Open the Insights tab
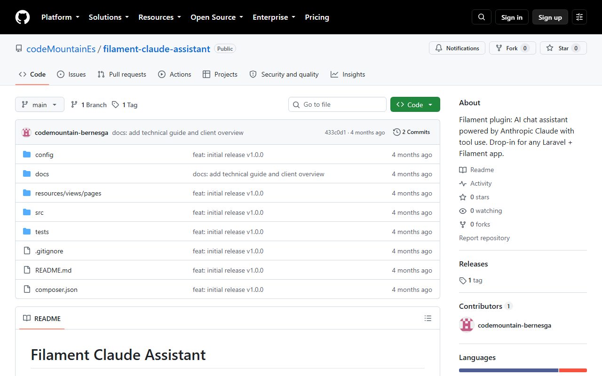Image resolution: width=602 pixels, height=376 pixels. click(348, 74)
